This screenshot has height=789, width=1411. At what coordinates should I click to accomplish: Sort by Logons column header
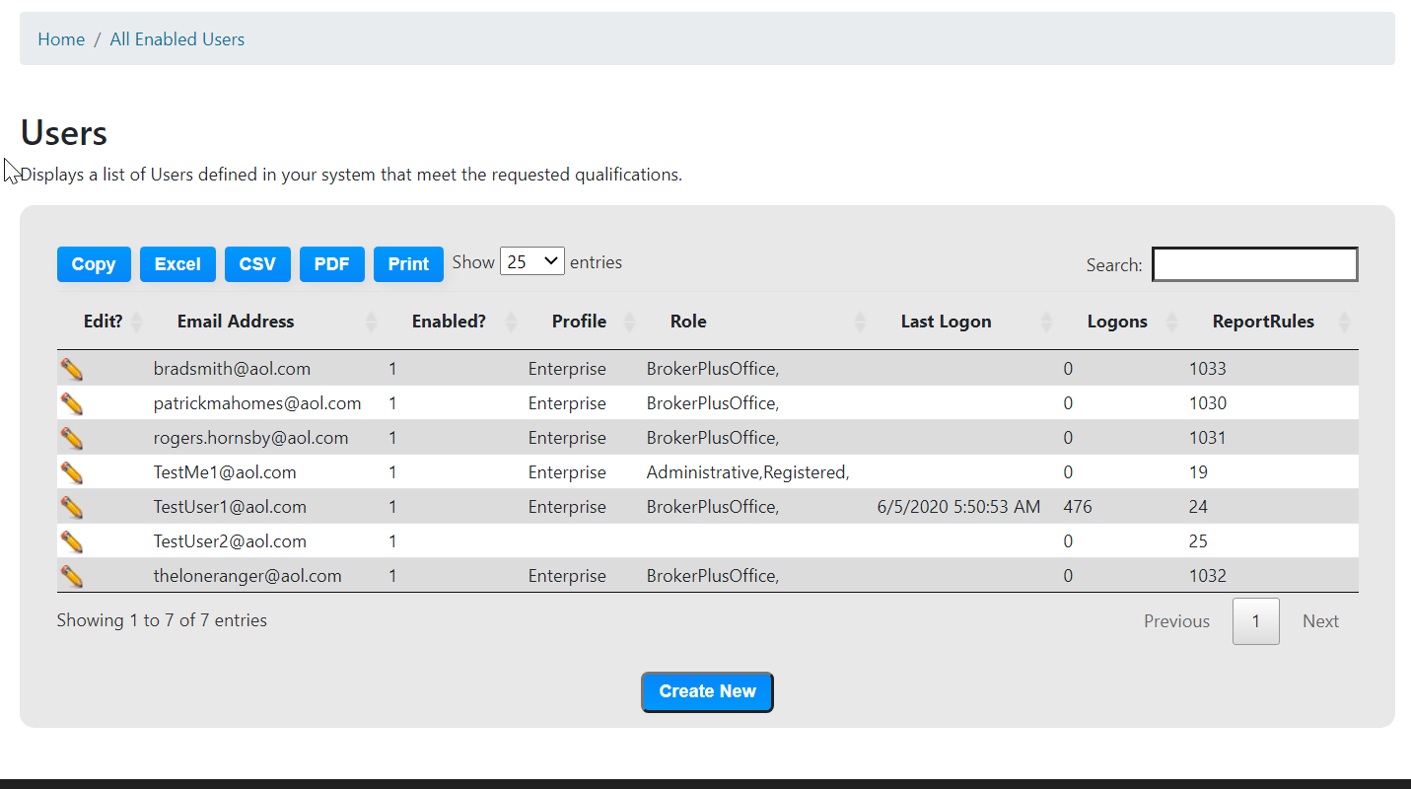[1117, 322]
